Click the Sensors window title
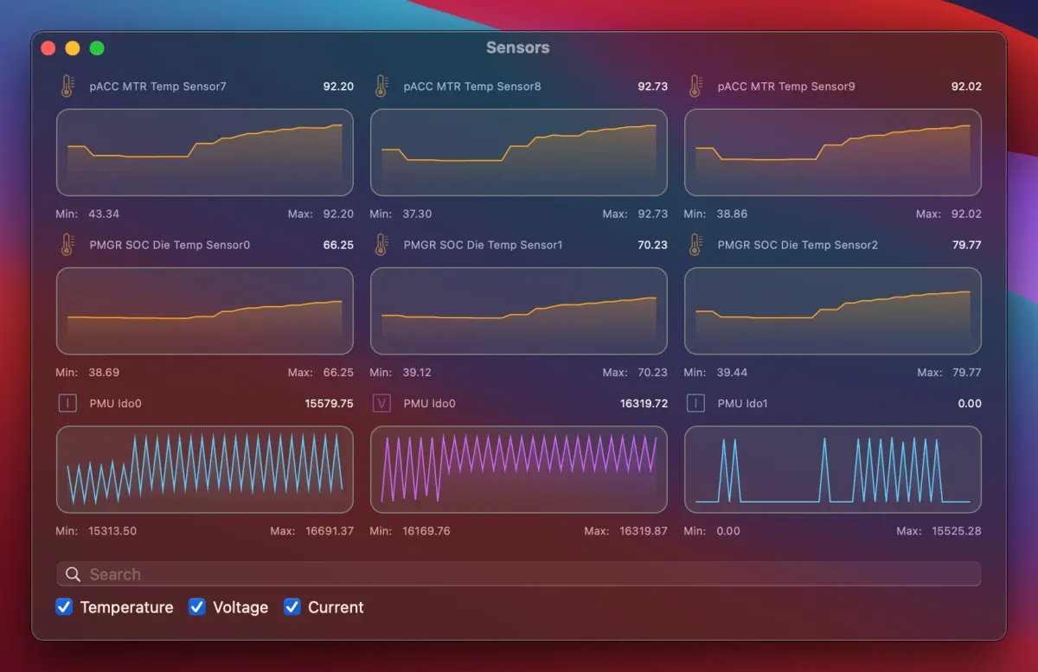The image size is (1038, 672). [x=517, y=48]
